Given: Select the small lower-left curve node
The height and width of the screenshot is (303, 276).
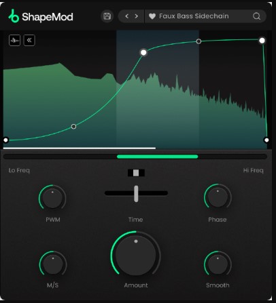Looking at the screenshot, I should pyautogui.click(x=73, y=127).
